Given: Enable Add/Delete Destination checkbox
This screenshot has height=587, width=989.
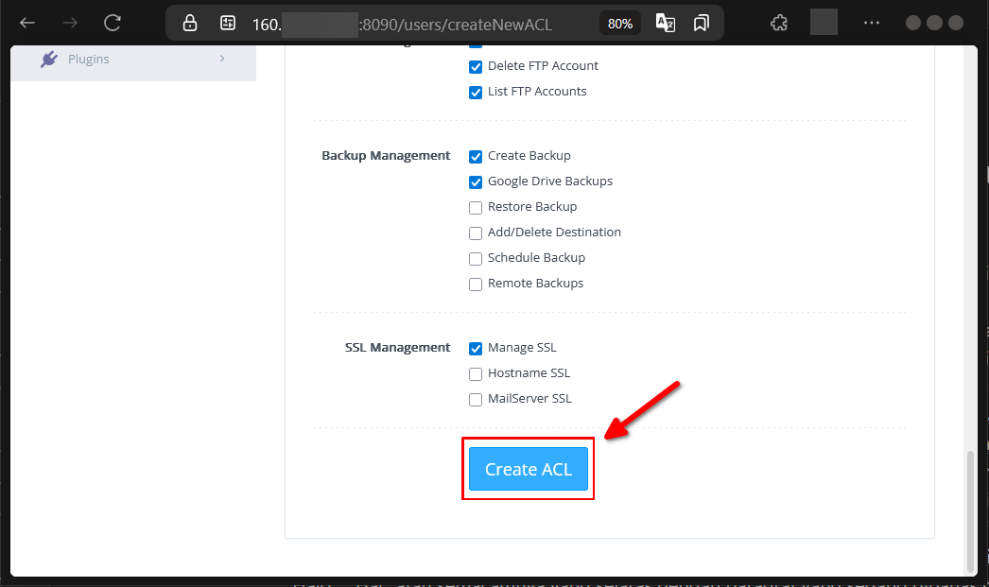Looking at the screenshot, I should (476, 233).
